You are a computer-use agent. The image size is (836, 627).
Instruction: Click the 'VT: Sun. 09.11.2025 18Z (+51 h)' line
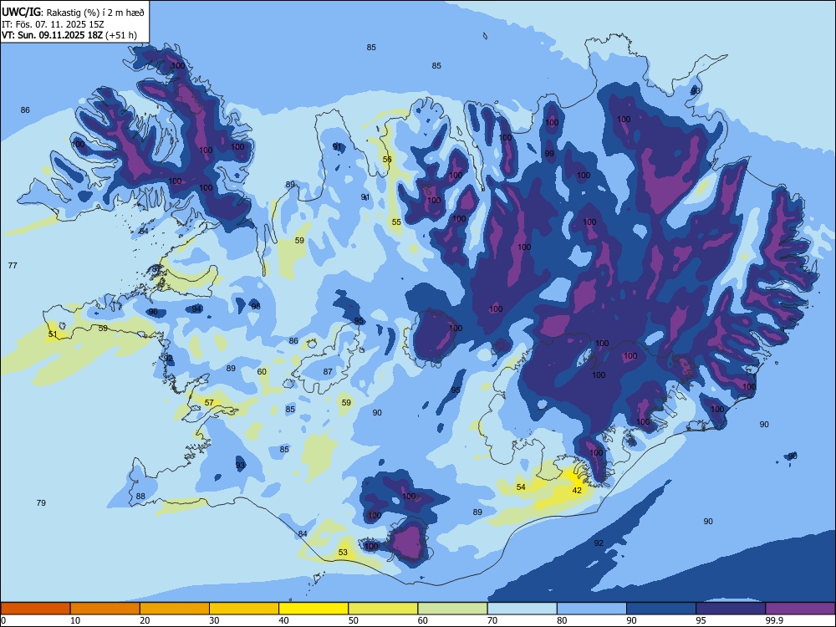(69, 35)
